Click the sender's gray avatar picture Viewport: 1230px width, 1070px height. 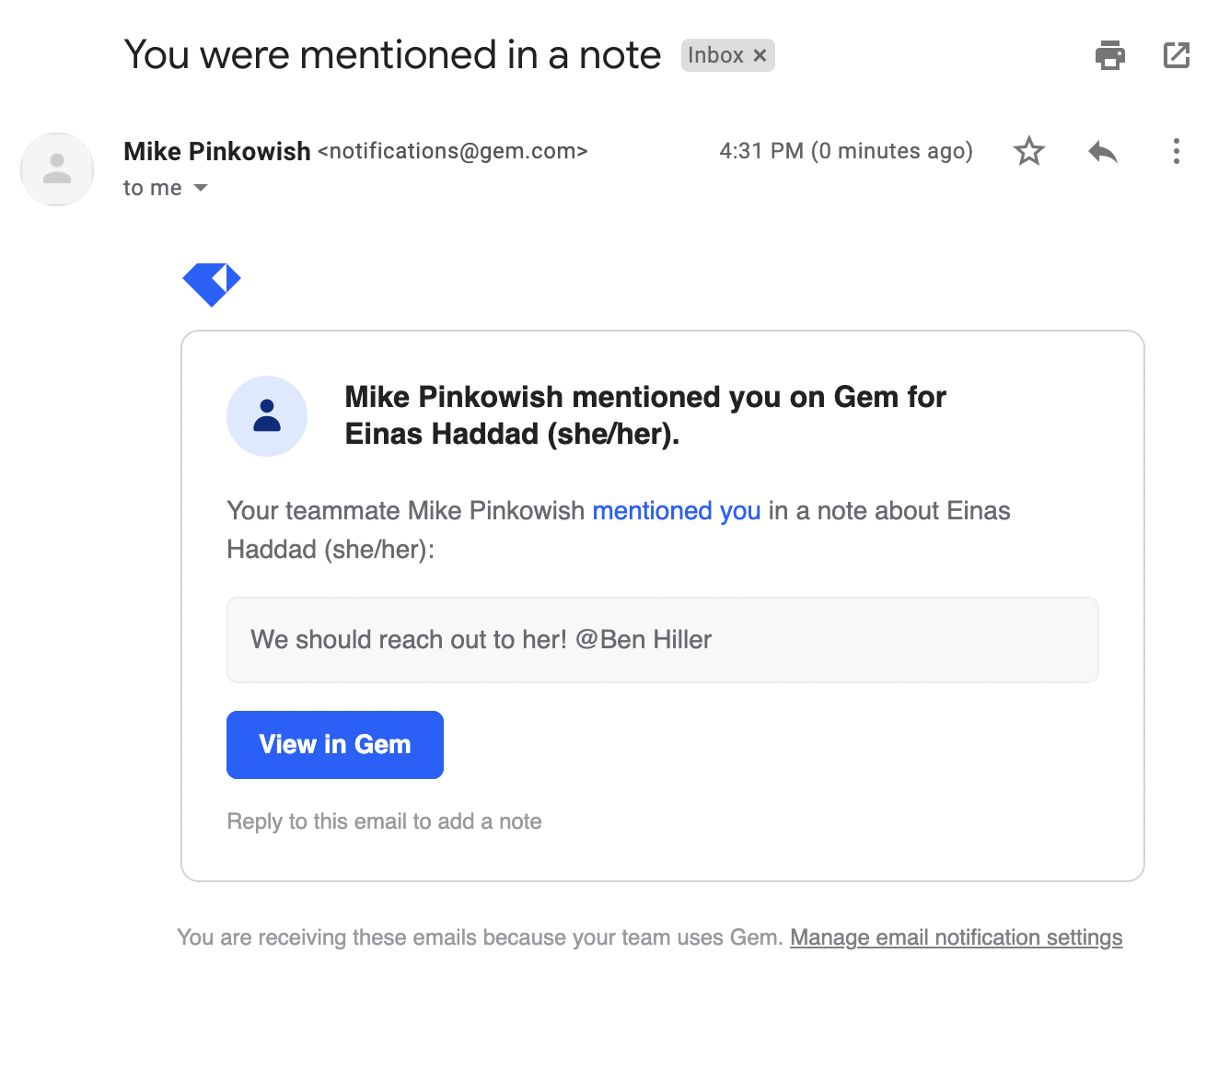[x=57, y=169]
